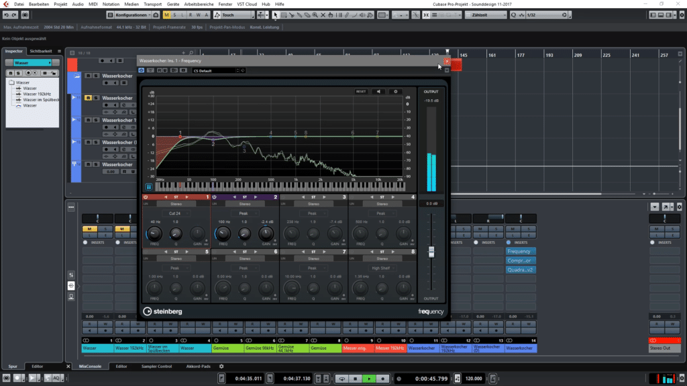Screen dimensions: 687x386
Task: Select the Mute (X) tool
Action: pyautogui.click(x=323, y=15)
